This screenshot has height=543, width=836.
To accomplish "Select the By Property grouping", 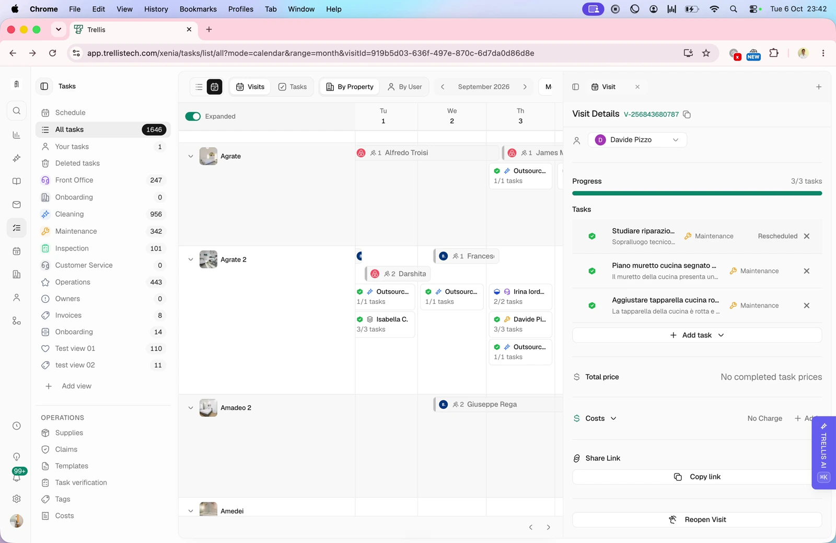I will [x=350, y=87].
